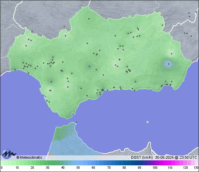Viewport: 199px width, 172px height.
Task: Click the 40 label on the gust scale
Action: point(63,168)
